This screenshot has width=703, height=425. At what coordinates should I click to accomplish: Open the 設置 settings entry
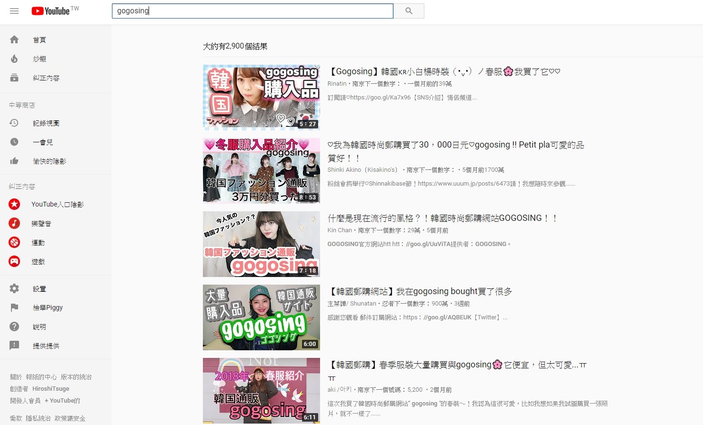tap(55, 288)
